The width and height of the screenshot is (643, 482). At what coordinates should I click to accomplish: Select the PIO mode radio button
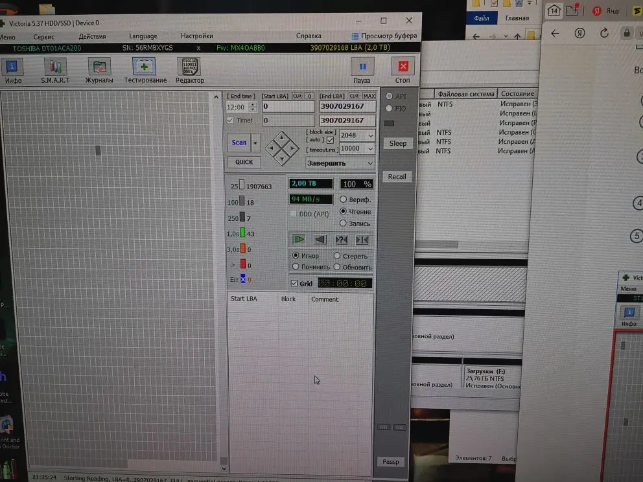[389, 109]
